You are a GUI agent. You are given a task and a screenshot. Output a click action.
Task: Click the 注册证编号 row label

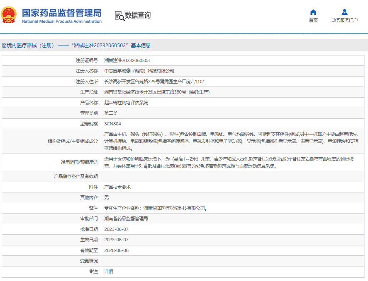coord(87,60)
